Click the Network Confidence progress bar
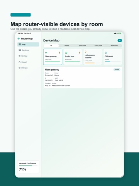 [28, 166]
